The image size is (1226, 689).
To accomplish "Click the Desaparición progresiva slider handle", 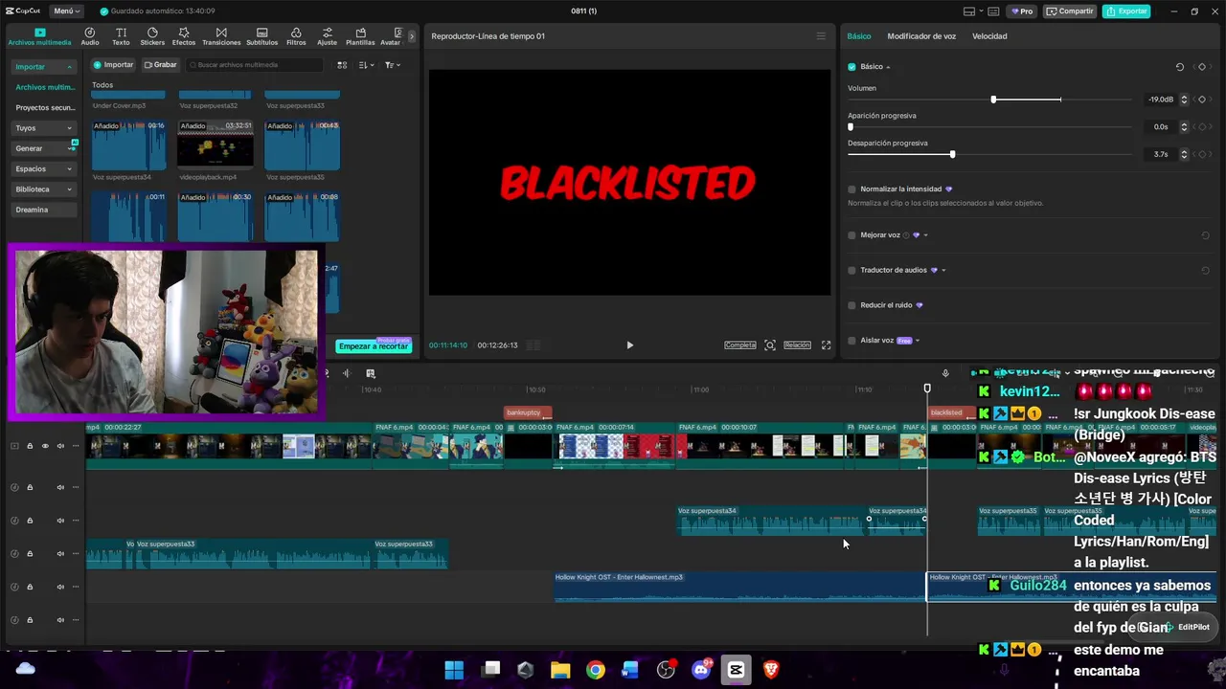I will pyautogui.click(x=952, y=154).
